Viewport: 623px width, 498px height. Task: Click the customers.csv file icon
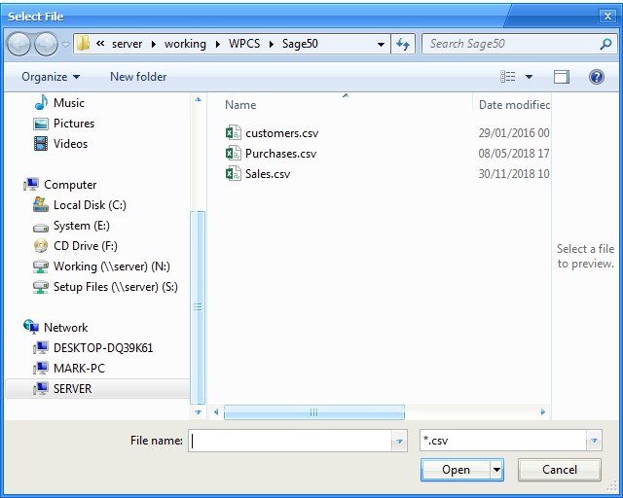234,133
